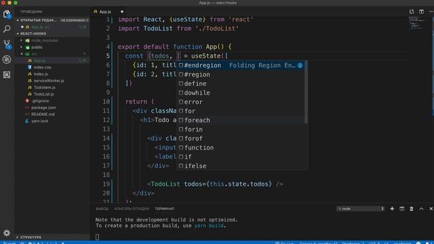The image size is (434, 244).
Task: Click line 1 import React statement
Action: click(x=186, y=20)
